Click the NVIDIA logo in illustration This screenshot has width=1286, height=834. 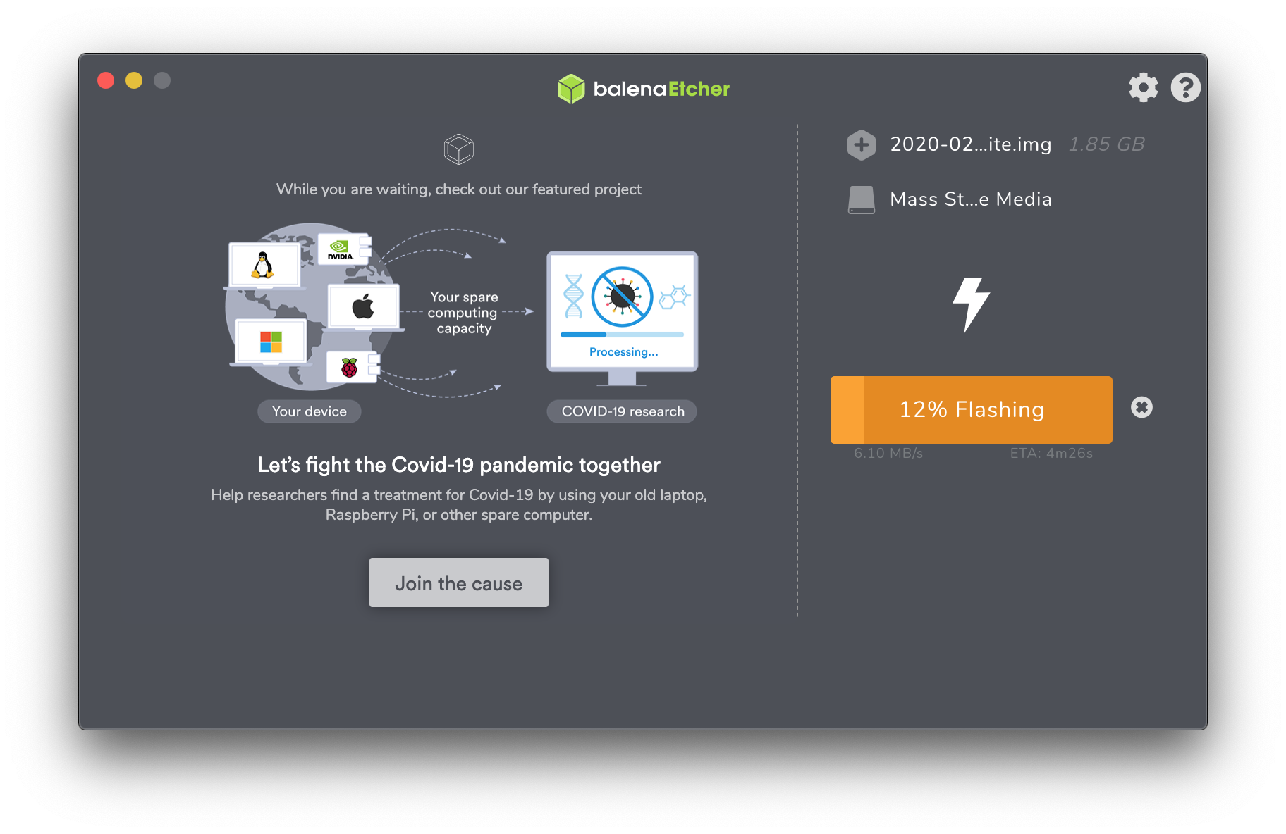(x=340, y=249)
